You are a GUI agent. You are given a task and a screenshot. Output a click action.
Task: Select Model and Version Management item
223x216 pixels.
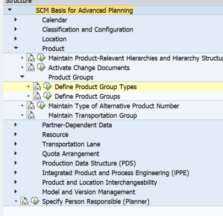click(89, 192)
